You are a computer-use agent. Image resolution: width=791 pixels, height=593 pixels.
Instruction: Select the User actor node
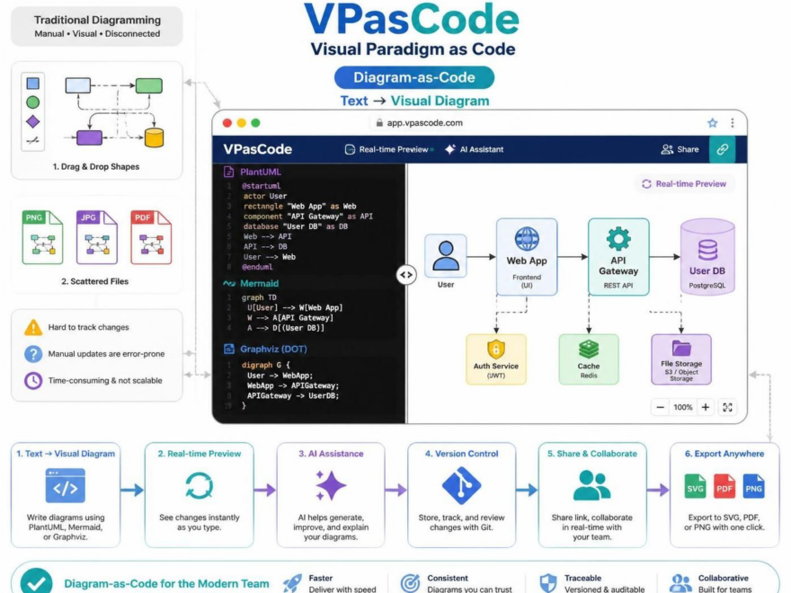446,256
